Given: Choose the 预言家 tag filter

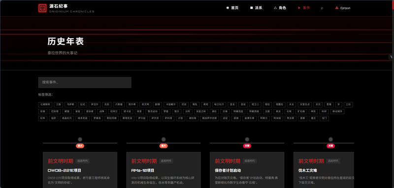Looking at the screenshot, I should pos(291,118).
